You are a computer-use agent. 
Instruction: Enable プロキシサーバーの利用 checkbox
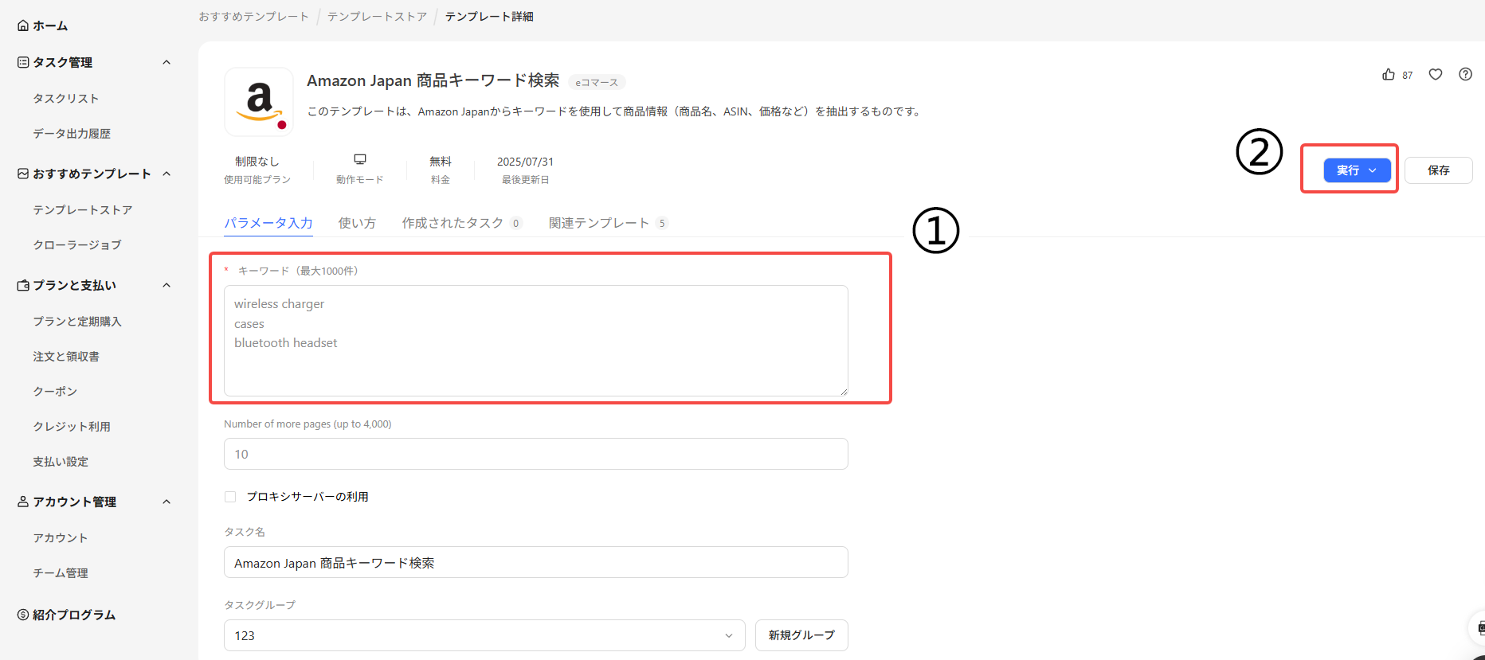[230, 497]
